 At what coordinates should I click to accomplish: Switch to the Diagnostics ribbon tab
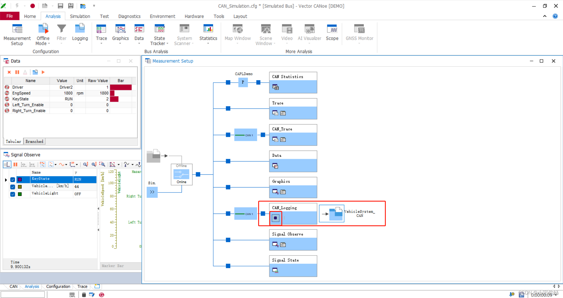(129, 16)
